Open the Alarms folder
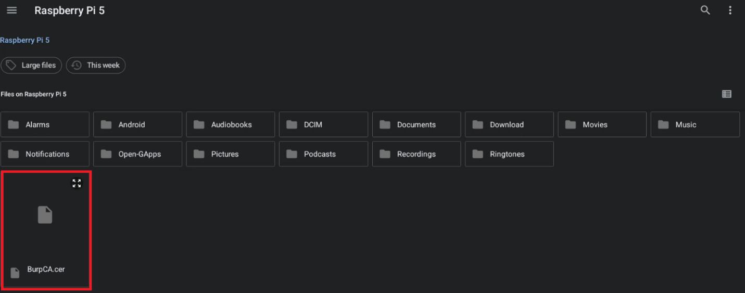The height and width of the screenshot is (293, 745). pos(45,125)
